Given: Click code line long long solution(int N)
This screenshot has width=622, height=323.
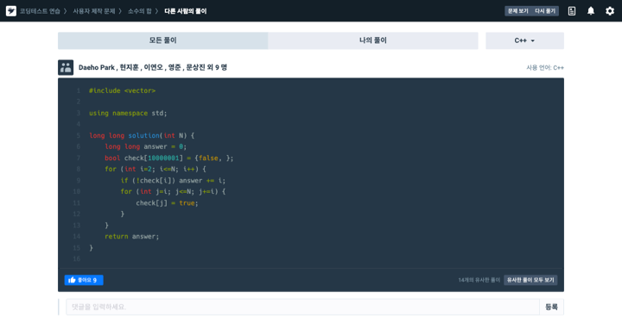Looking at the screenshot, I should pyautogui.click(x=142, y=135).
